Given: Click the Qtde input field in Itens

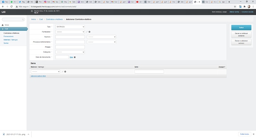Looking at the screenshot, I should (x=149, y=72).
